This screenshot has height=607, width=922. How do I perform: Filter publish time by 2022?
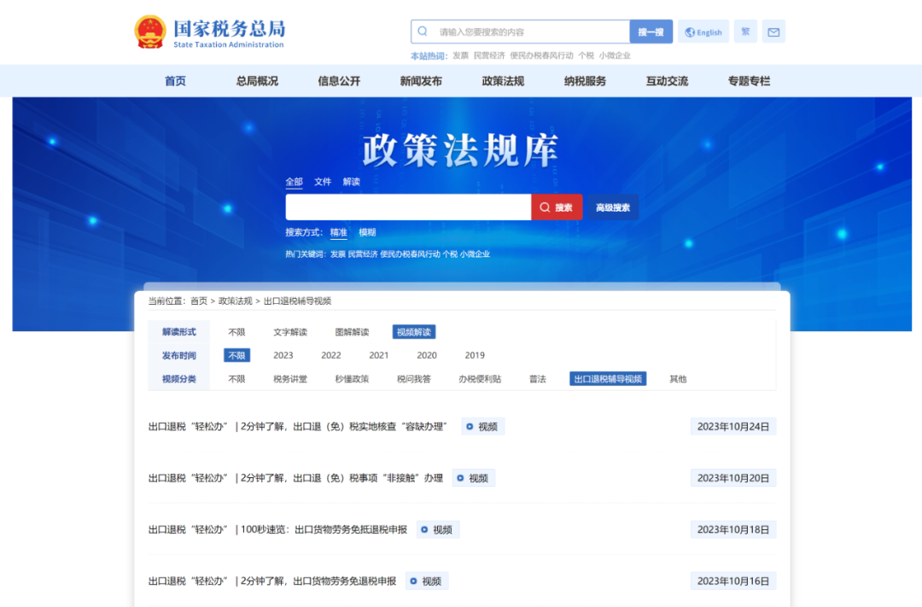pos(331,355)
